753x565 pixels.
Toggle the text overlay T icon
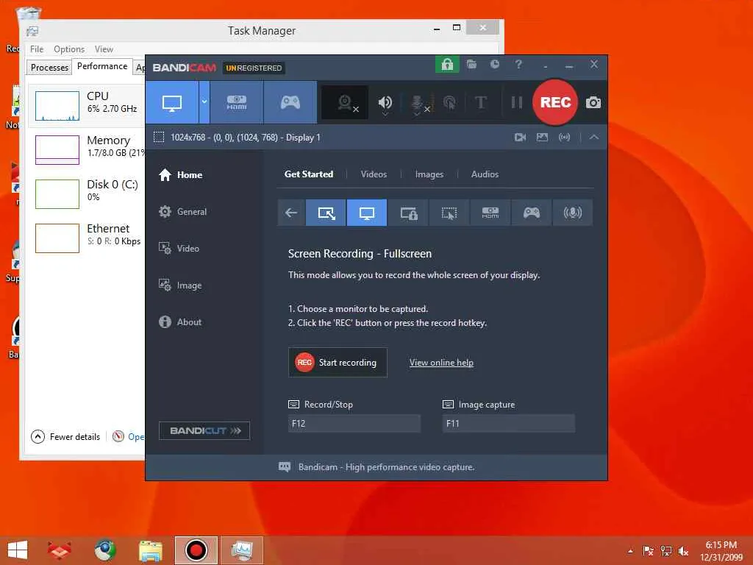tap(481, 102)
